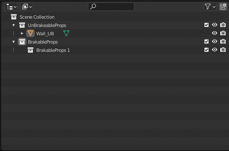Viewport: 229px width, 151px height.
Task: Click the BrakableProps collection icon
Action: [22, 42]
